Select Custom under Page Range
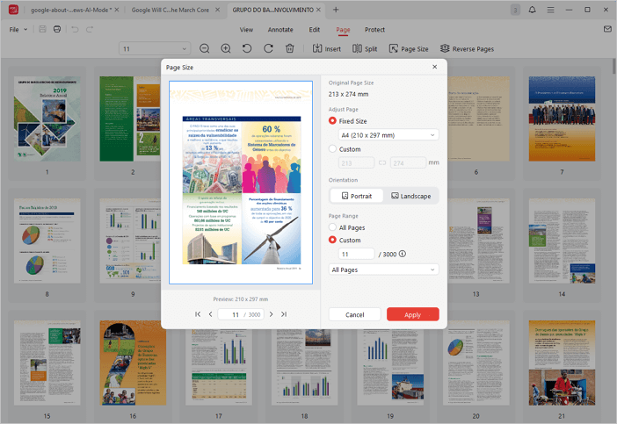The height and width of the screenshot is (424, 617). [332, 240]
